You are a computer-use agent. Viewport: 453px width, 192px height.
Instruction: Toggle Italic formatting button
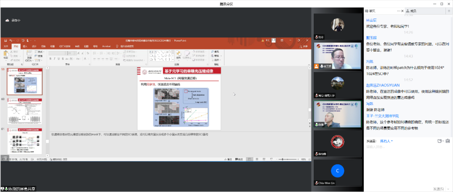click(54, 59)
